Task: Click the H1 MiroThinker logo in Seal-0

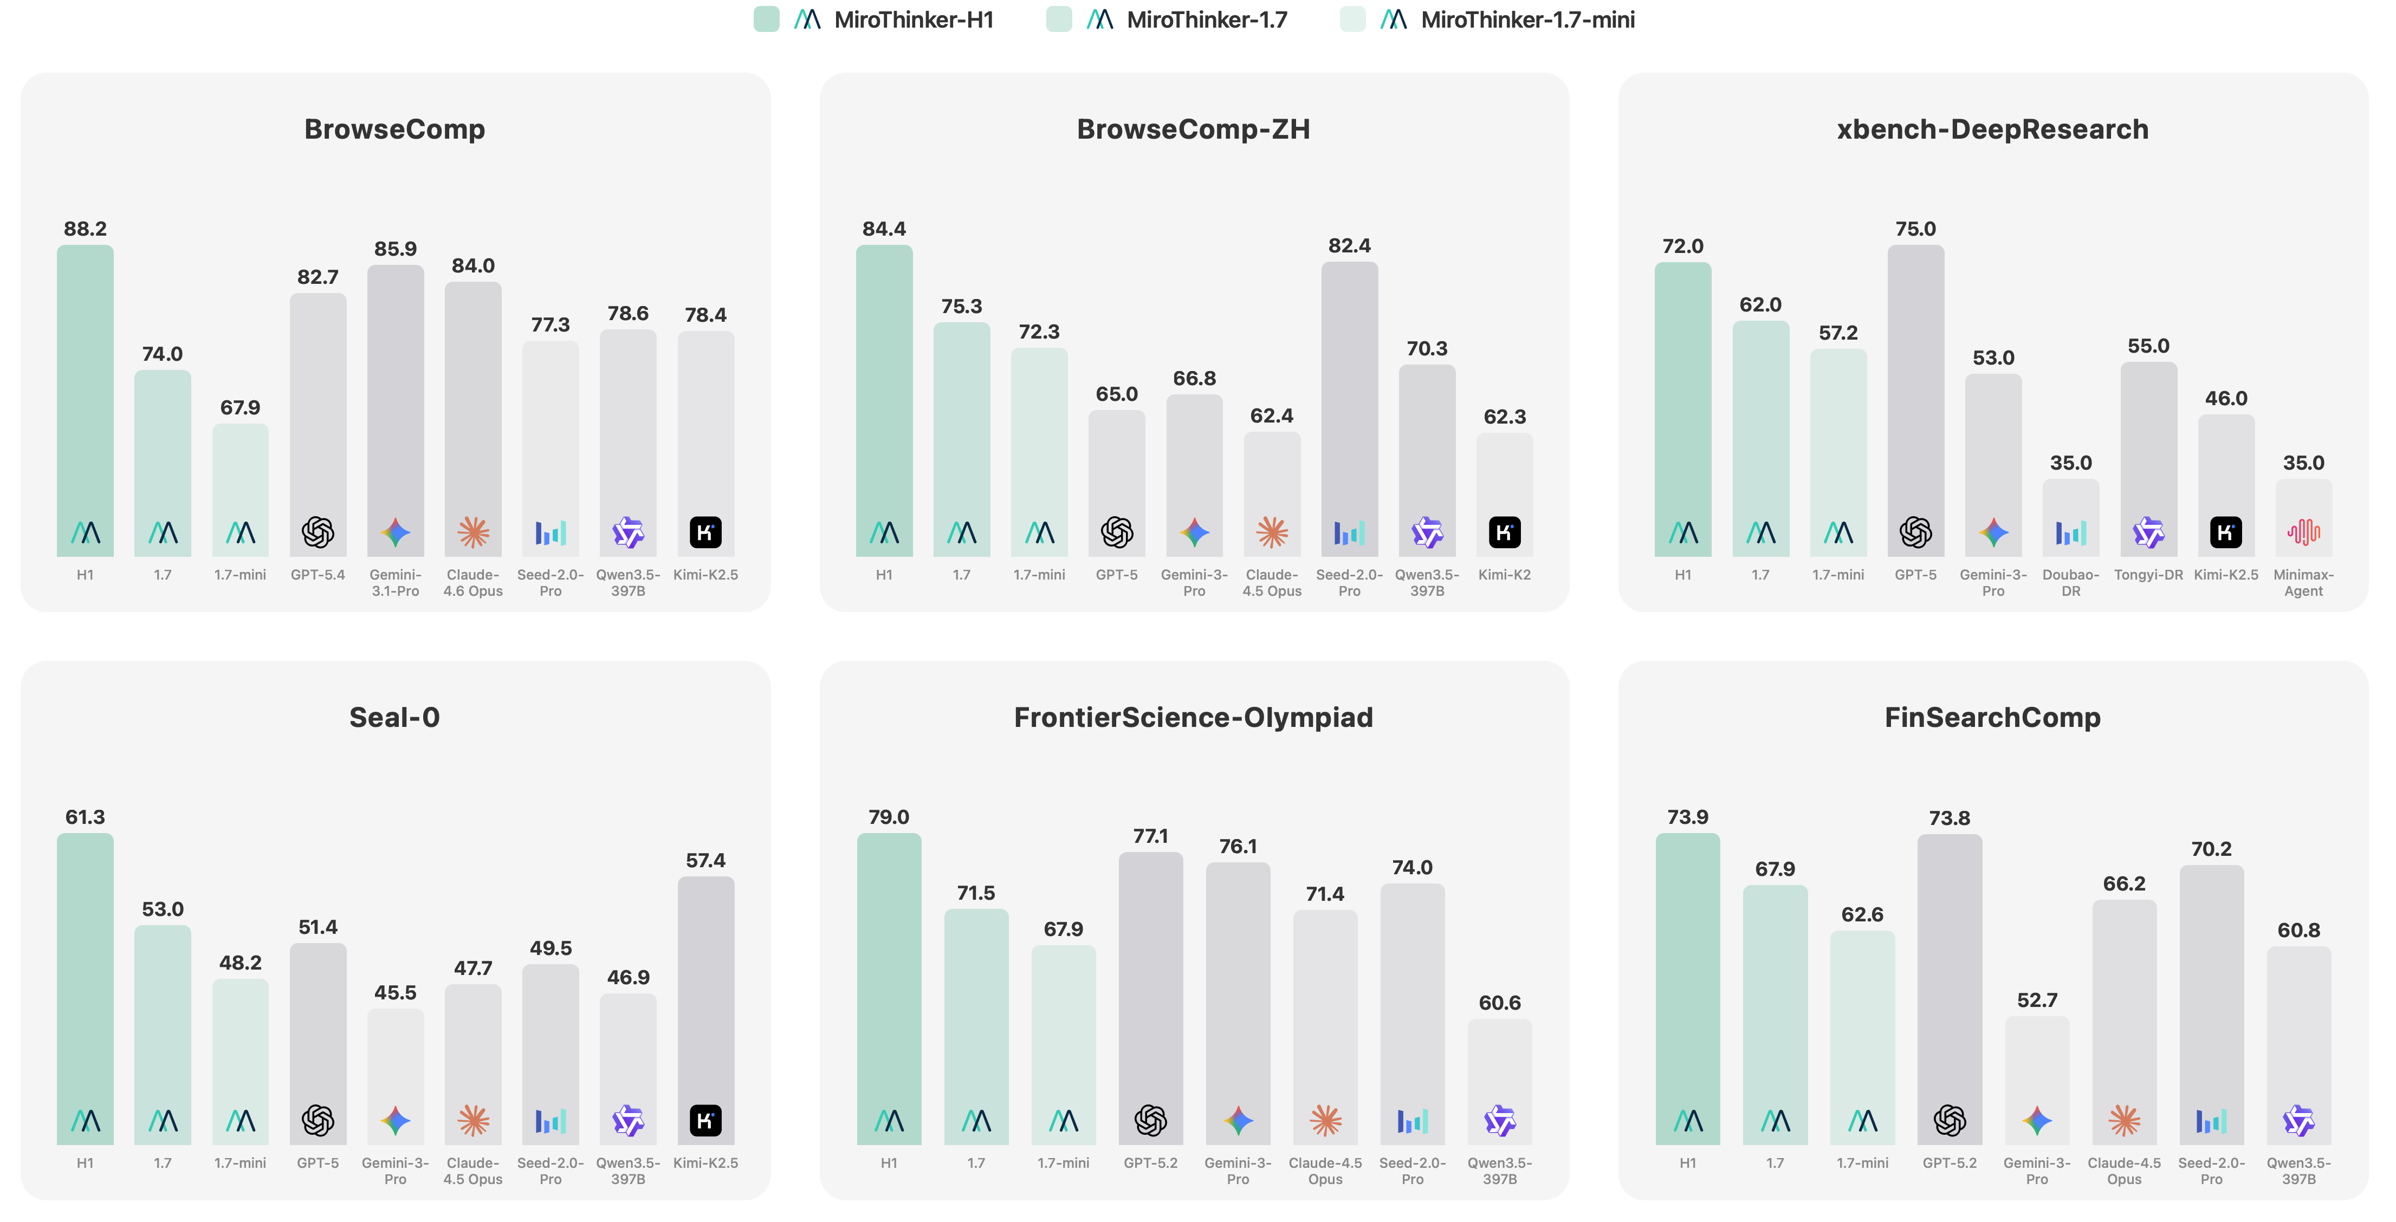Action: click(x=86, y=1121)
